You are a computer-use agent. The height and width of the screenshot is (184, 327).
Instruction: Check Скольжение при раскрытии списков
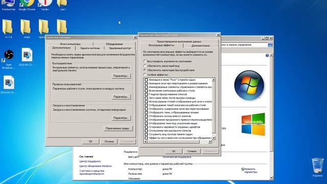147,131
